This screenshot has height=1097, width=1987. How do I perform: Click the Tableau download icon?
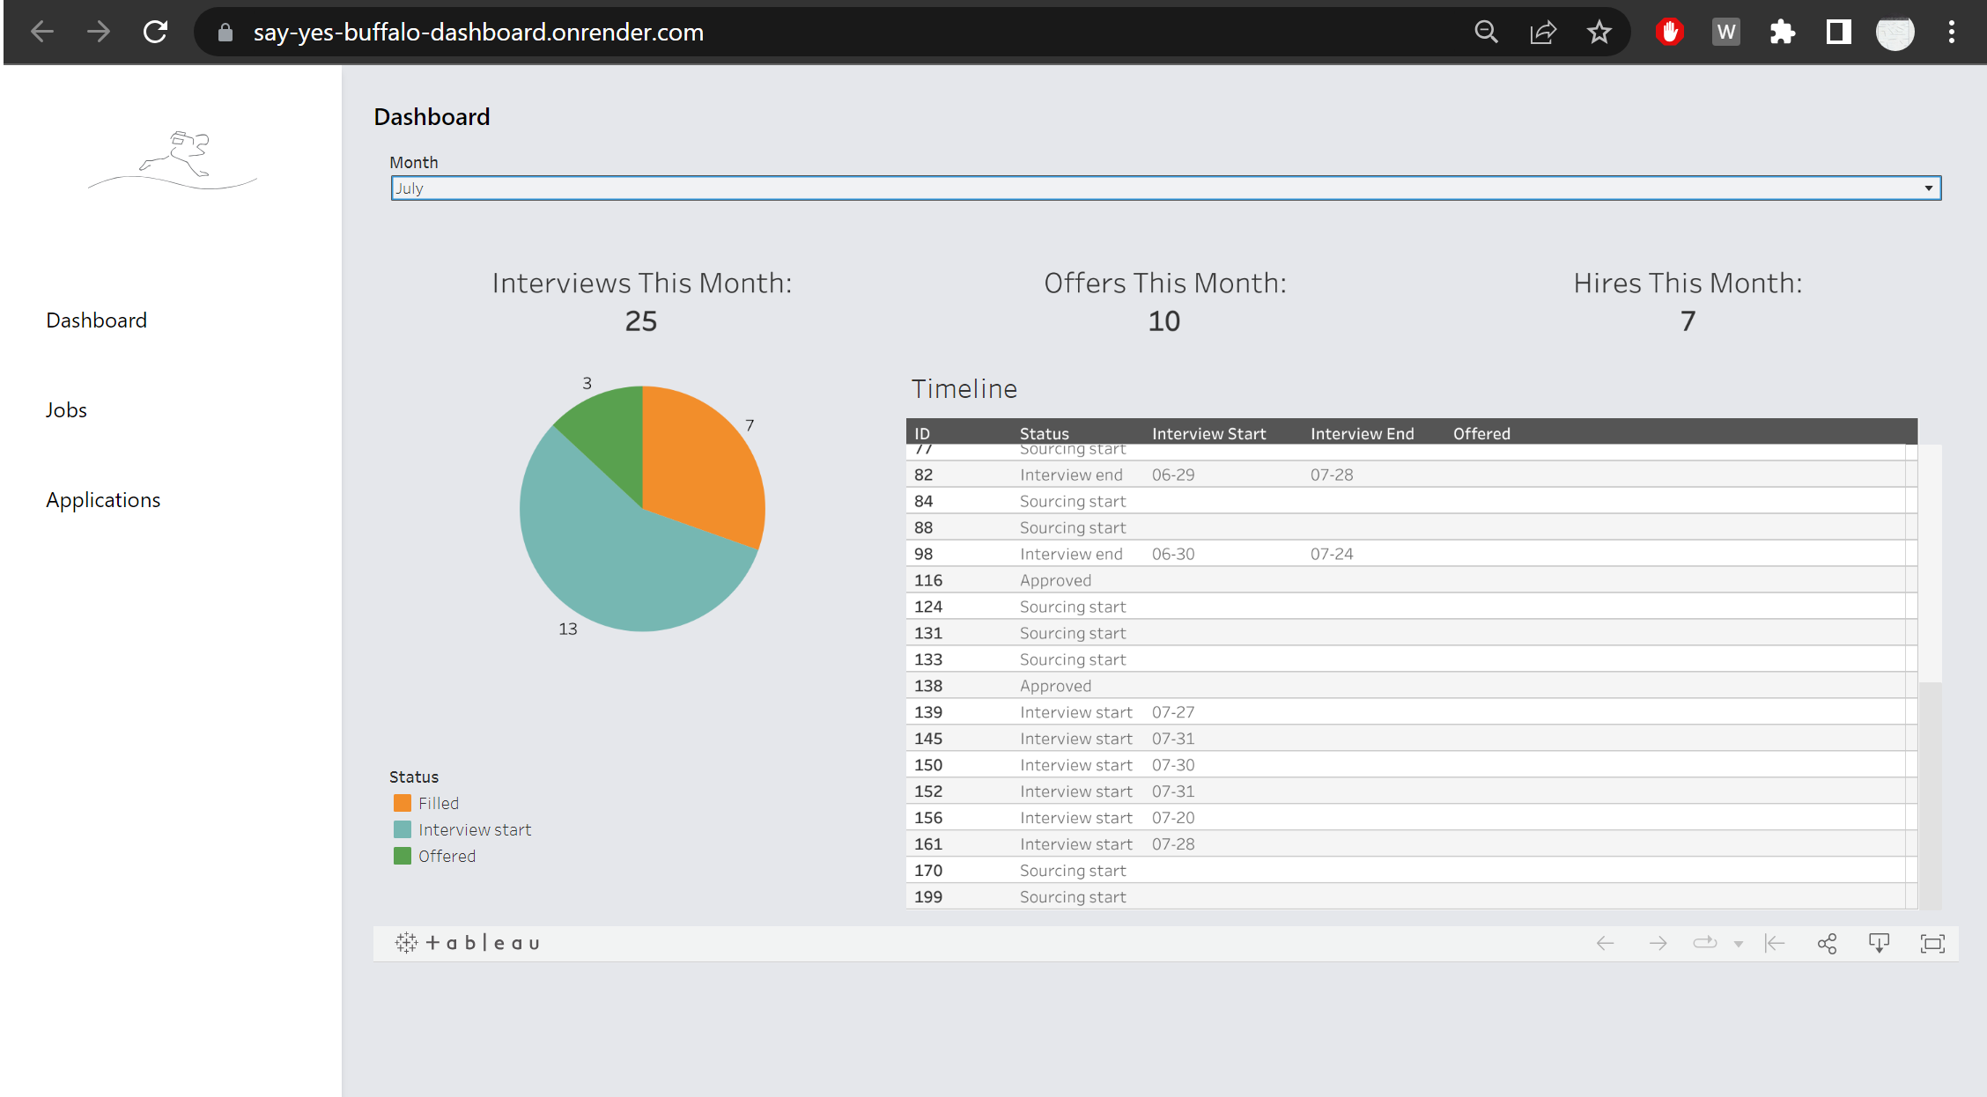tap(1879, 944)
